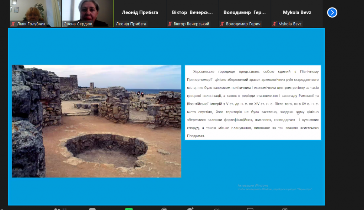The image size is (364, 210).
Task: Click muted mic icon beside Mykola Bevz
Action: (x=274, y=24)
